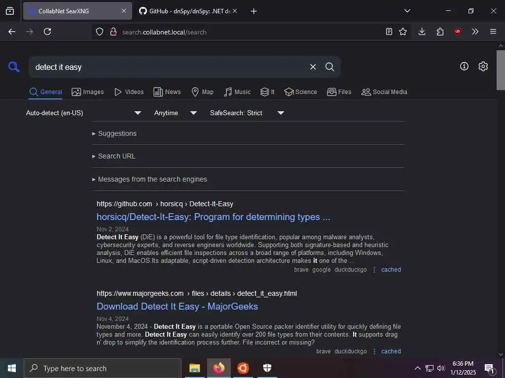
Task: Open the Auto-detect language dropdown
Action: click(83, 113)
